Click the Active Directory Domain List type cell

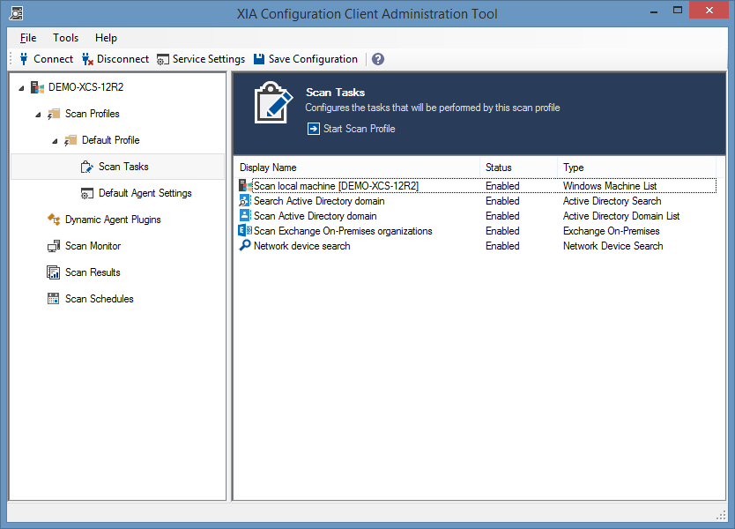click(x=621, y=216)
